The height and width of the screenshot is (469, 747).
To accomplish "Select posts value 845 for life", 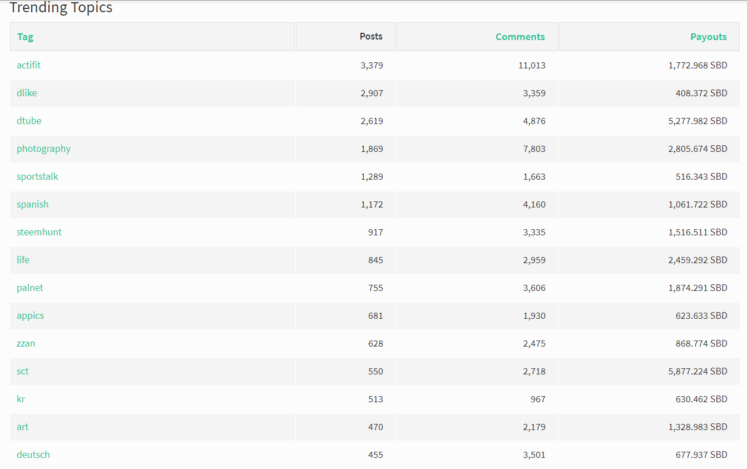I will [375, 260].
